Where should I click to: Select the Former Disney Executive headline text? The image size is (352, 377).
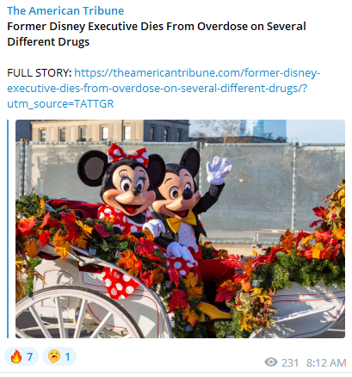(x=157, y=34)
